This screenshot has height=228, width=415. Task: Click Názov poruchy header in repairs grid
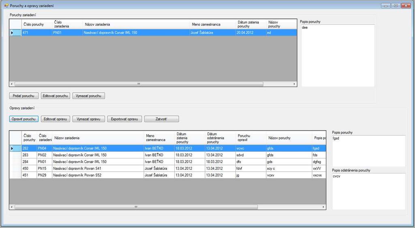pyautogui.click(x=289, y=138)
